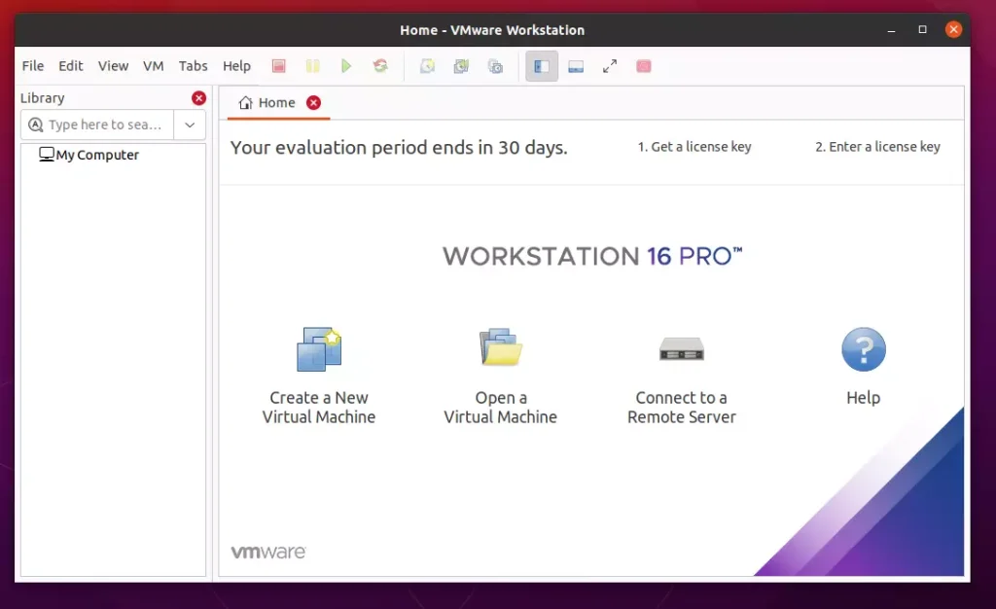Screen dimensions: 996x609
Task: Click the Connect to a Remote Server label
Action: coord(682,407)
